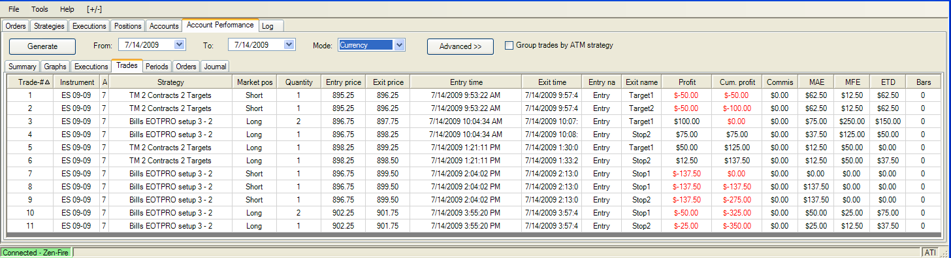Image resolution: width=951 pixels, height=258 pixels.
Task: Sort by the ETD column header
Action: 888,82
